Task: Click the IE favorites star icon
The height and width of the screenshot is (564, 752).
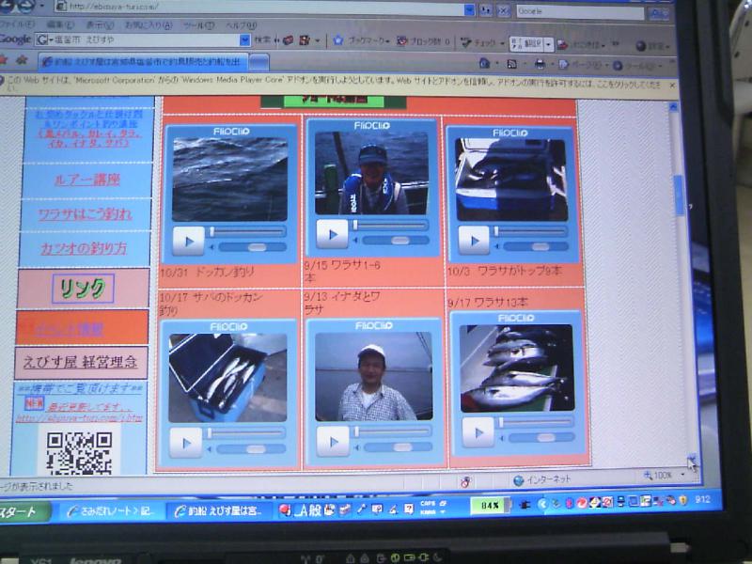Action: [21, 61]
